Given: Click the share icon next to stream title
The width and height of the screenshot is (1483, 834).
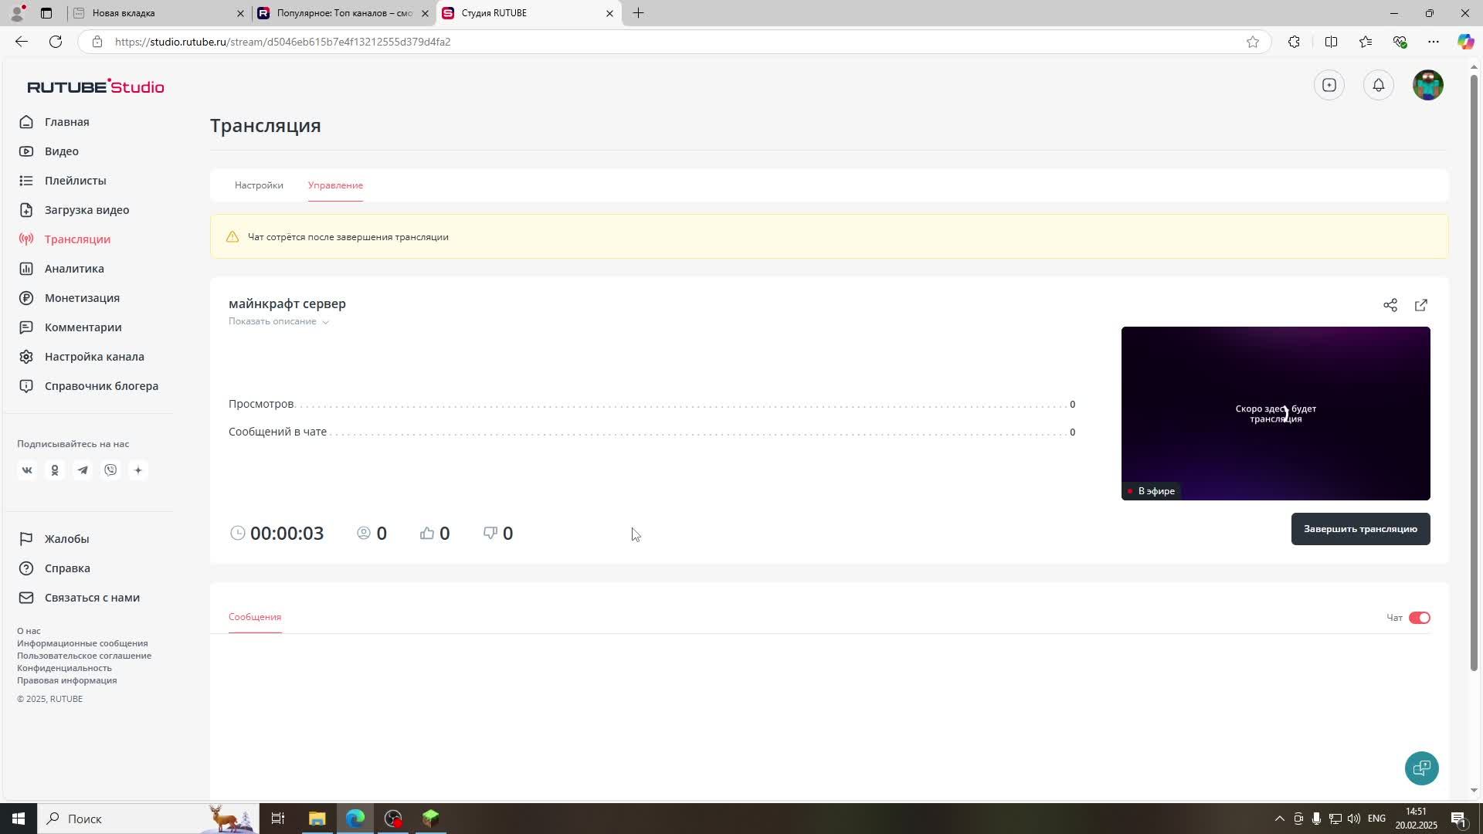Looking at the screenshot, I should (x=1390, y=305).
